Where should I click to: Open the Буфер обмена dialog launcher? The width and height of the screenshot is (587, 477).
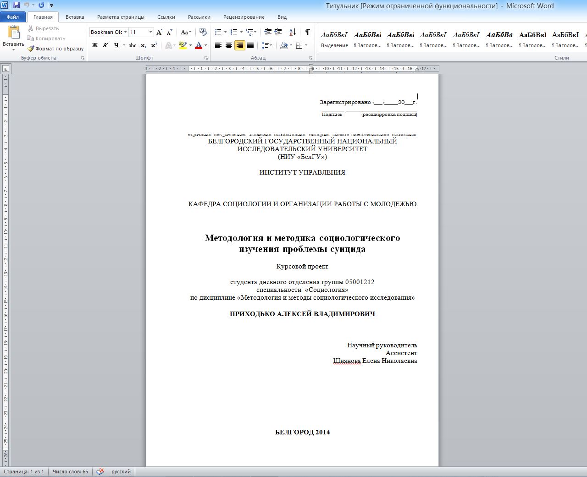[83, 58]
